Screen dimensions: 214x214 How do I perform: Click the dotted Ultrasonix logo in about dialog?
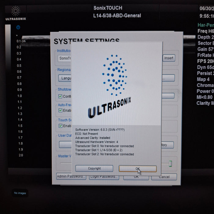click(115, 75)
